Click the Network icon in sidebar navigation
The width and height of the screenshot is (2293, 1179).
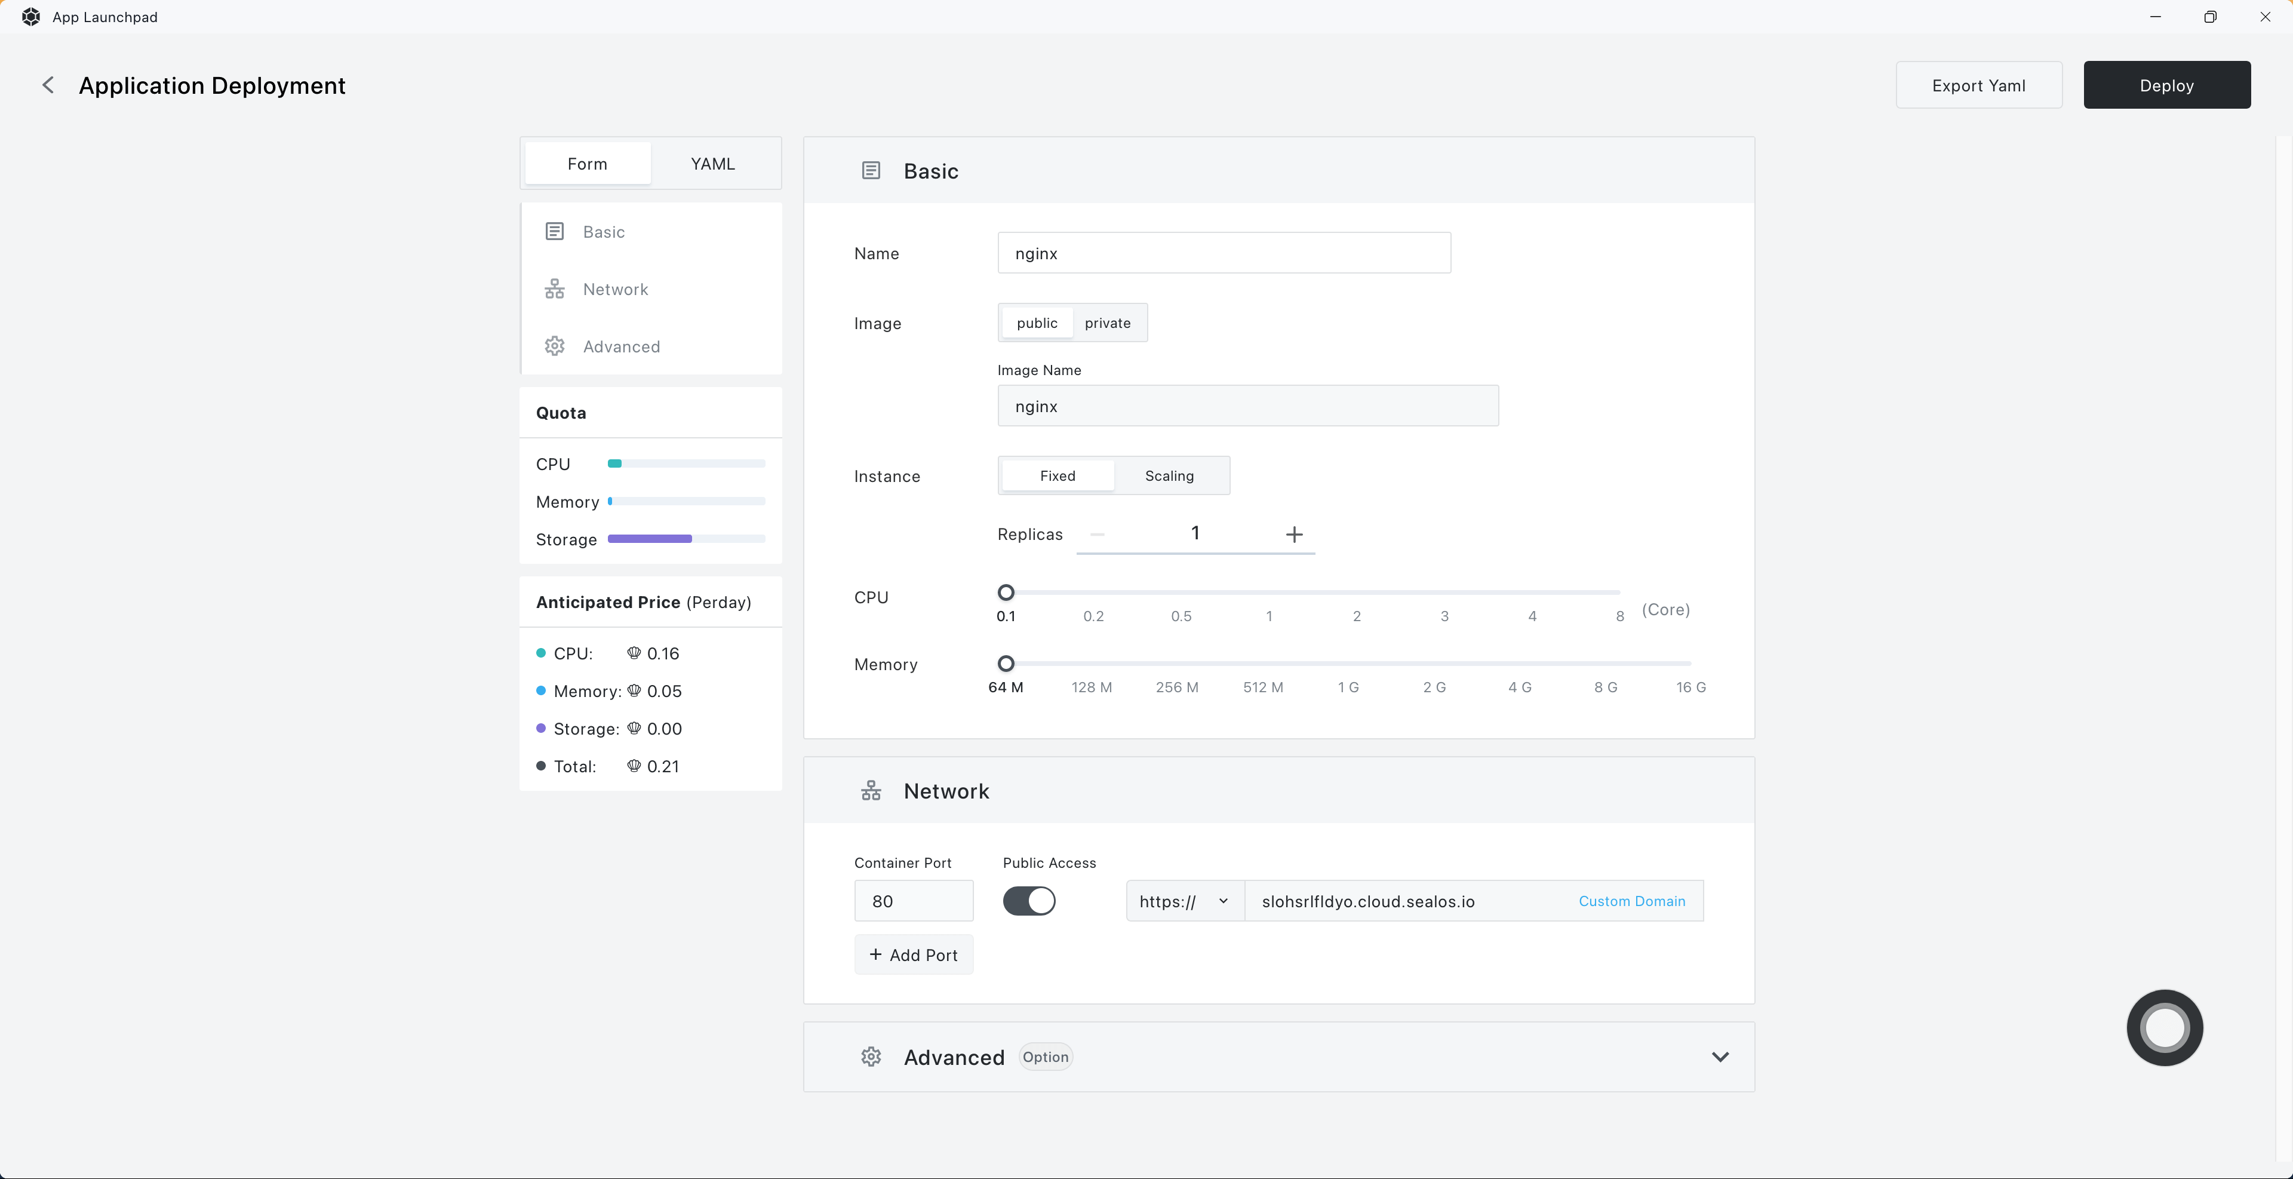point(555,290)
